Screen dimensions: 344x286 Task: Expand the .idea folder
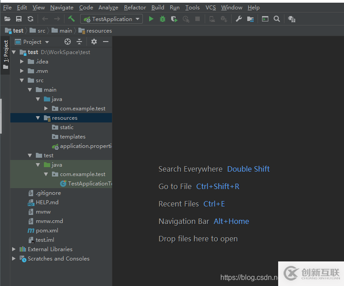pyautogui.click(x=22, y=62)
